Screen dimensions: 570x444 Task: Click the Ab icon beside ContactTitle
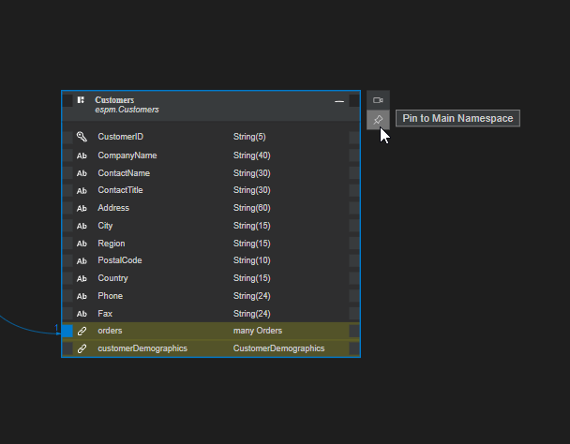[x=82, y=191]
